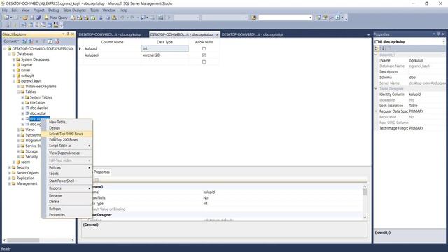
Task: Click the Save icon in the toolbar
Action: (32, 17)
